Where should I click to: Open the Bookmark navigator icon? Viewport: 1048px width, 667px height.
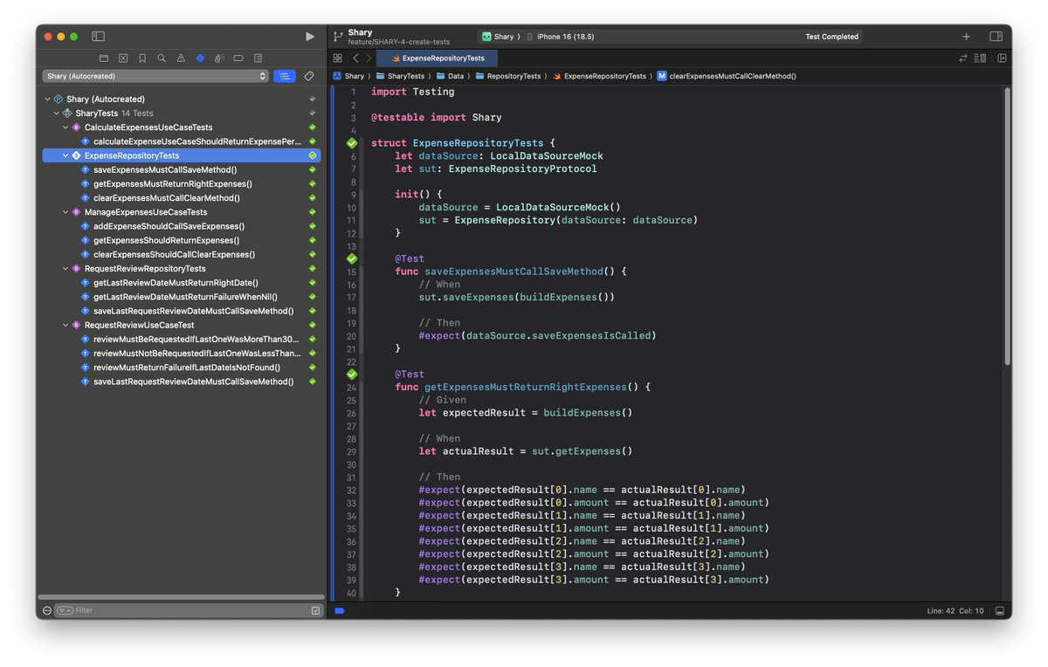click(142, 58)
